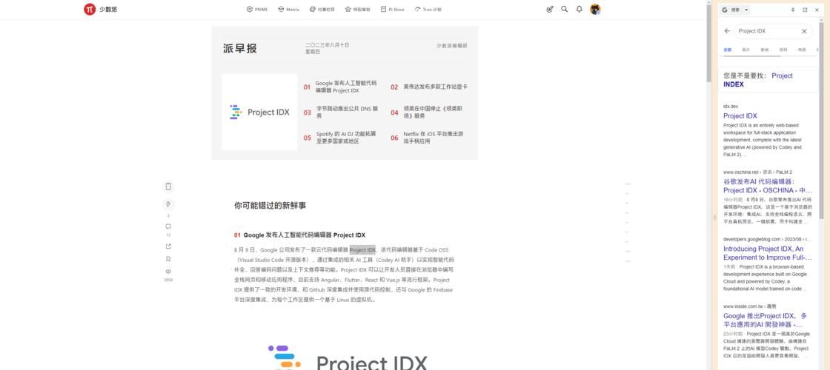
Task: Open the user avatar menu
Action: (595, 9)
